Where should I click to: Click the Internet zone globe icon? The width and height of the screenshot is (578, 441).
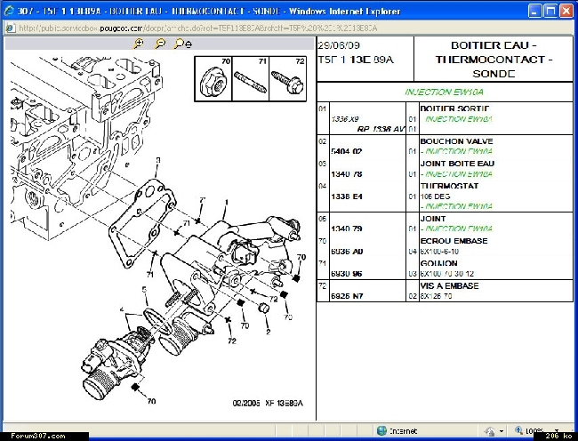pyautogui.click(x=381, y=430)
